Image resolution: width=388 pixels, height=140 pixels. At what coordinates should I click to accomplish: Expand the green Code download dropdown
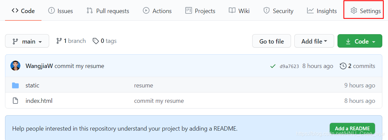(360, 41)
